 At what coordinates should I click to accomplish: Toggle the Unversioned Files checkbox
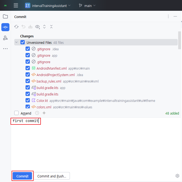(23, 42)
